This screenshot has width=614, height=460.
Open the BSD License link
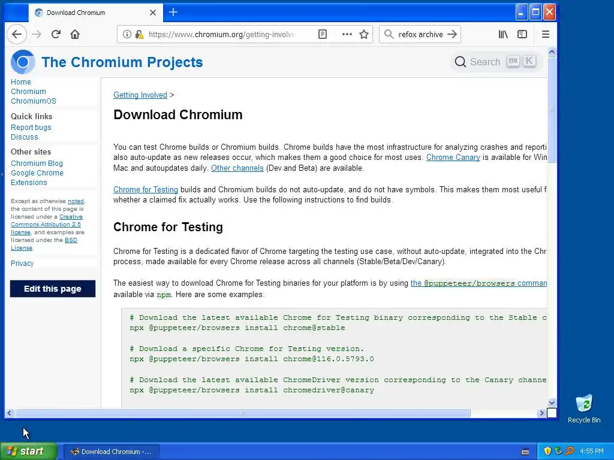pyautogui.click(x=71, y=240)
